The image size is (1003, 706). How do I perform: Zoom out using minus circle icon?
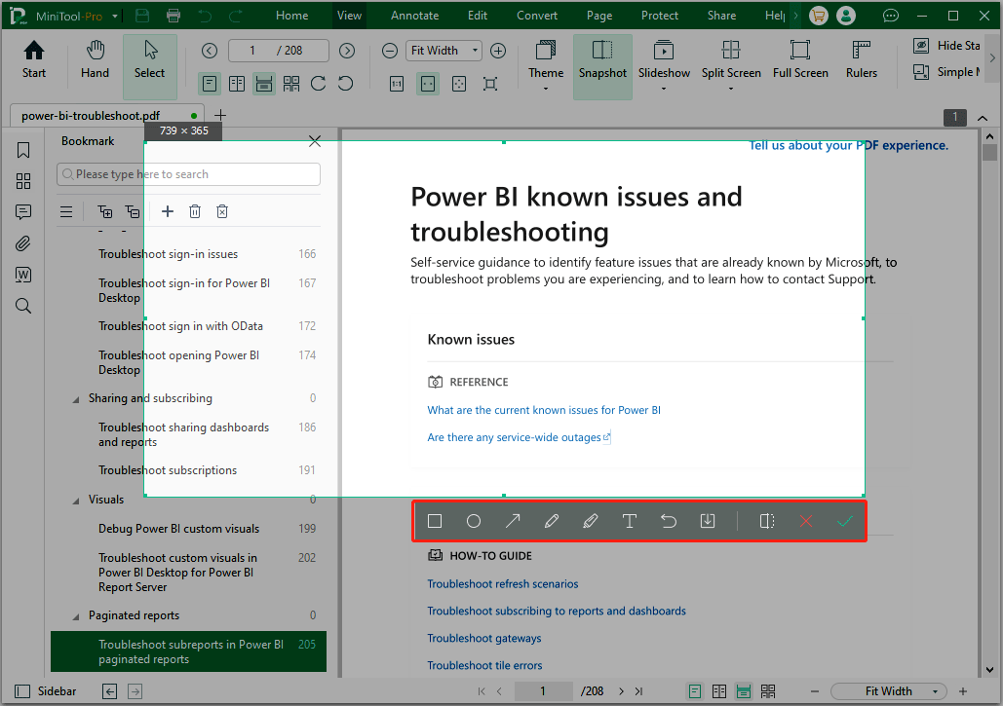pos(390,51)
